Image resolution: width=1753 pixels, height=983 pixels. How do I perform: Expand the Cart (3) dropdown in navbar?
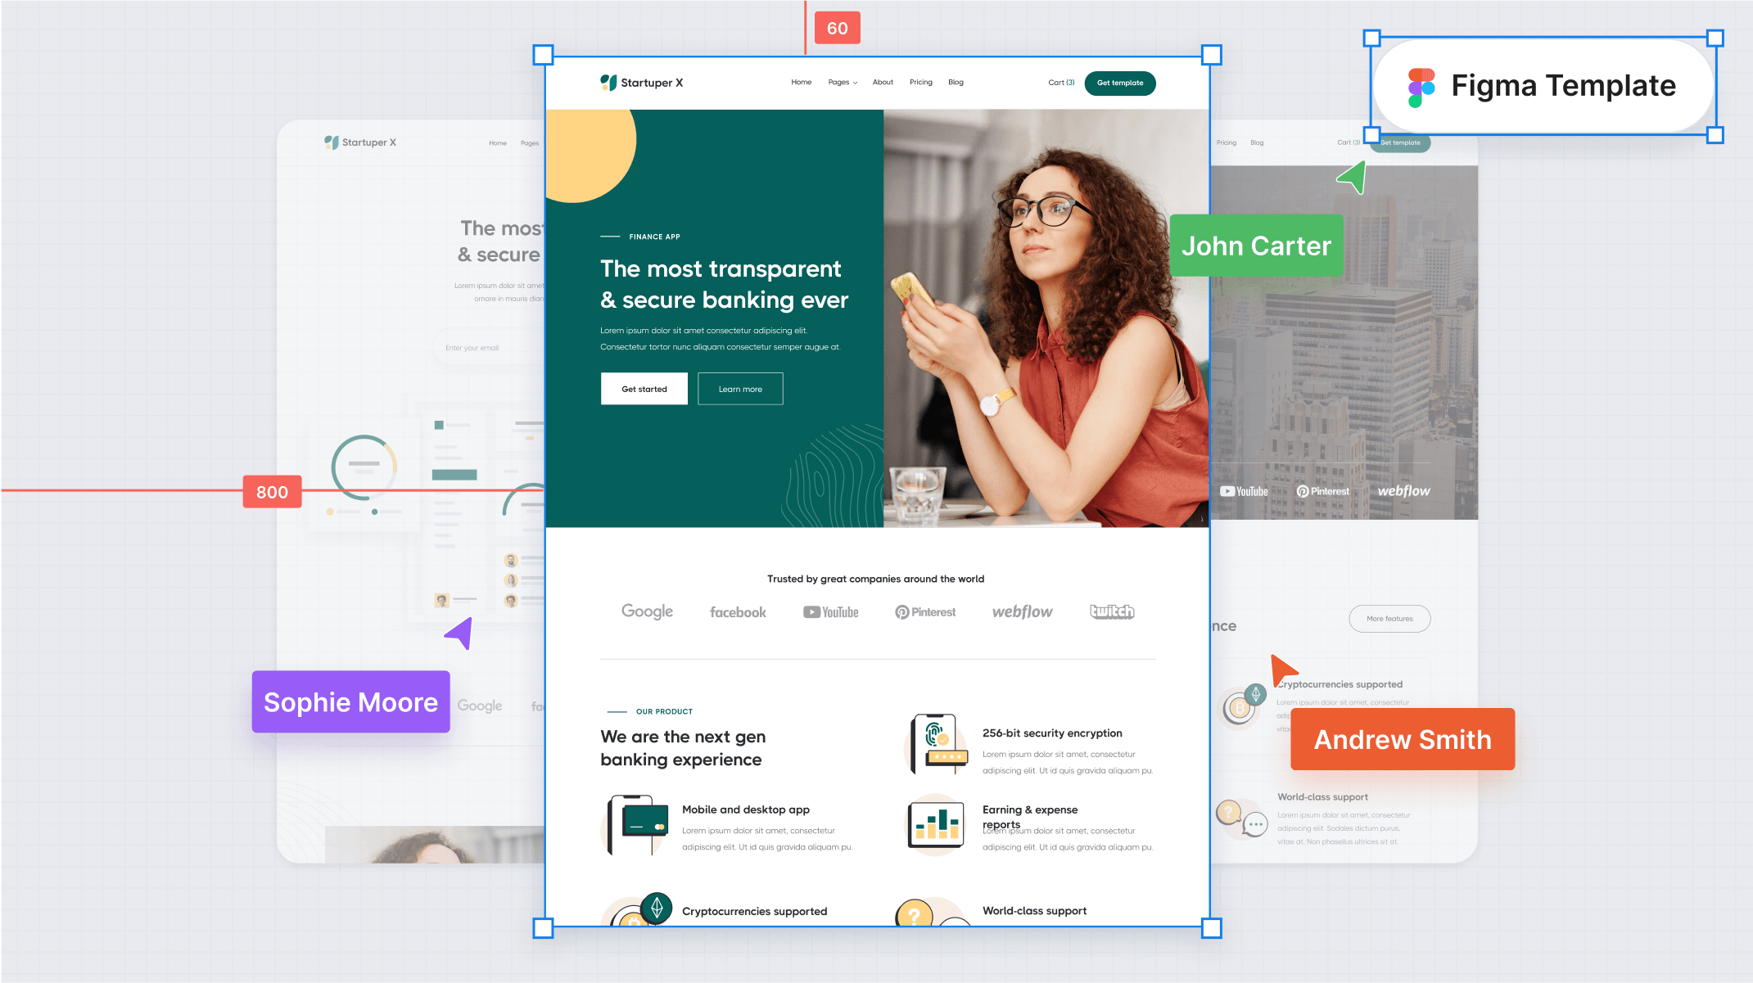(1060, 82)
